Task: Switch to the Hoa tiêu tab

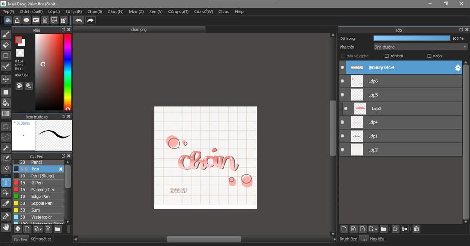Action: point(377,239)
